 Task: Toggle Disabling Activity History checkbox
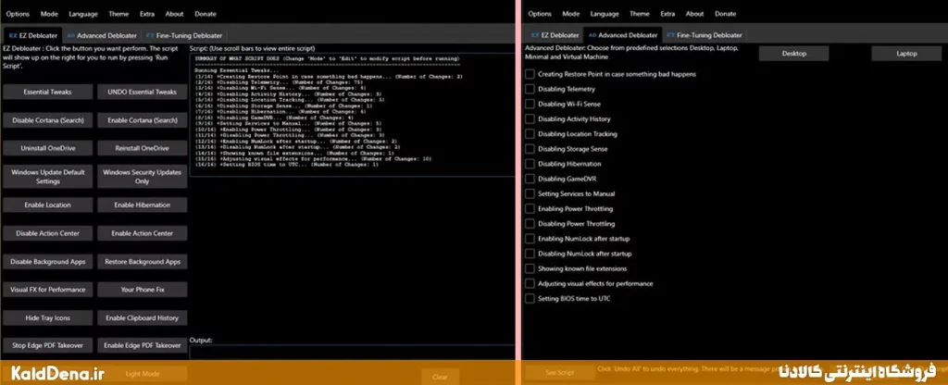[530, 119]
